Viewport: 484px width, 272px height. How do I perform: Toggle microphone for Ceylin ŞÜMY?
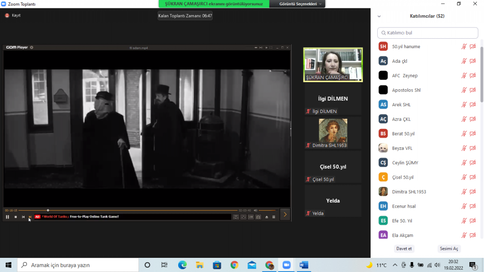[464, 162]
